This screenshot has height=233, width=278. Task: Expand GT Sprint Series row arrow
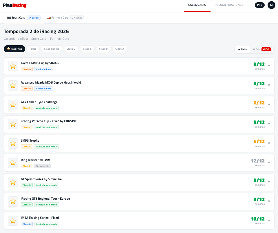pos(269,182)
